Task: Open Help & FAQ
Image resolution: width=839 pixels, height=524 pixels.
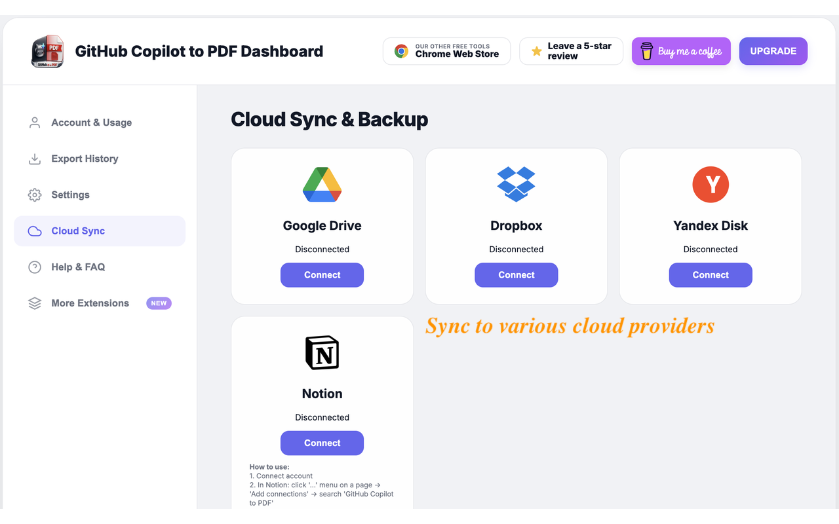Action: click(100, 267)
